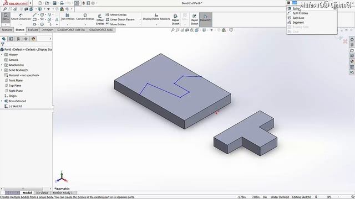Open the Motion Study 1 tab
This screenshot has width=355, height=199.
tap(63, 193)
